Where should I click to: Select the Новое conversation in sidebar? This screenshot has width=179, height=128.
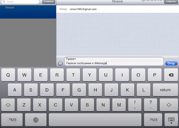28,12
